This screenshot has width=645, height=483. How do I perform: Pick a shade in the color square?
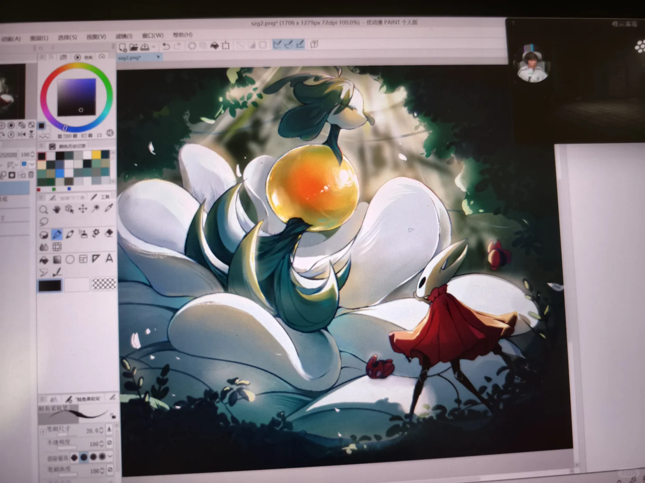[x=76, y=98]
